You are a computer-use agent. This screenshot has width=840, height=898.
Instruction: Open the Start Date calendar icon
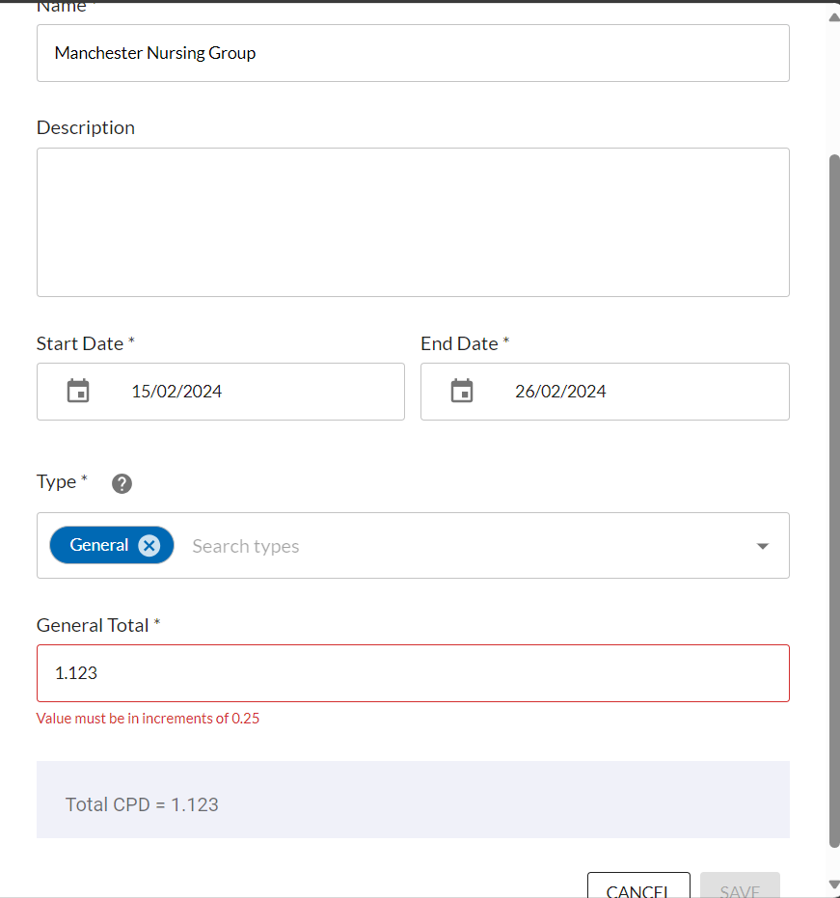click(x=78, y=392)
